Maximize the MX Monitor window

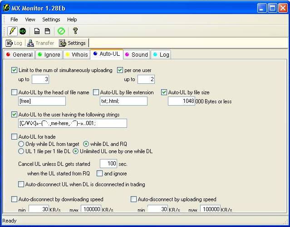click(272, 8)
